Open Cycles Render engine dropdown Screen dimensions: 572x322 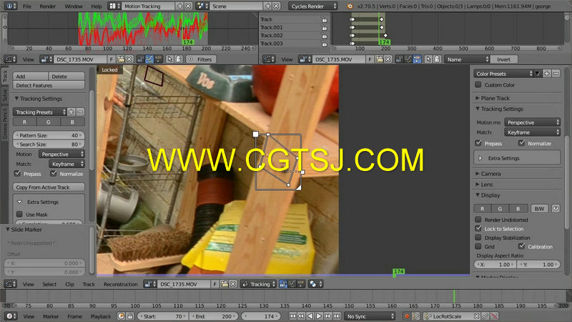[x=312, y=6]
